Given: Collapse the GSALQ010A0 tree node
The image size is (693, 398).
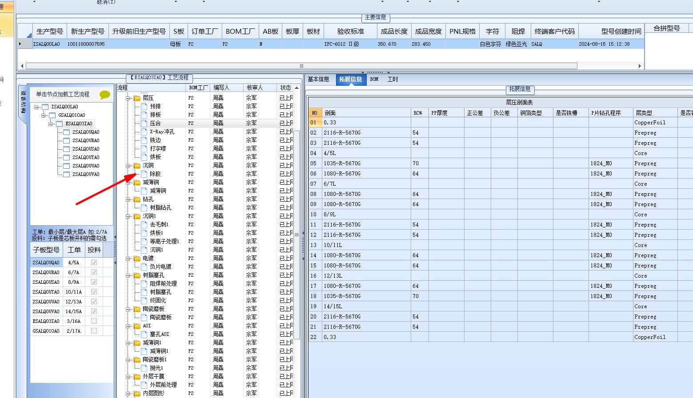Looking at the screenshot, I should tap(44, 115).
